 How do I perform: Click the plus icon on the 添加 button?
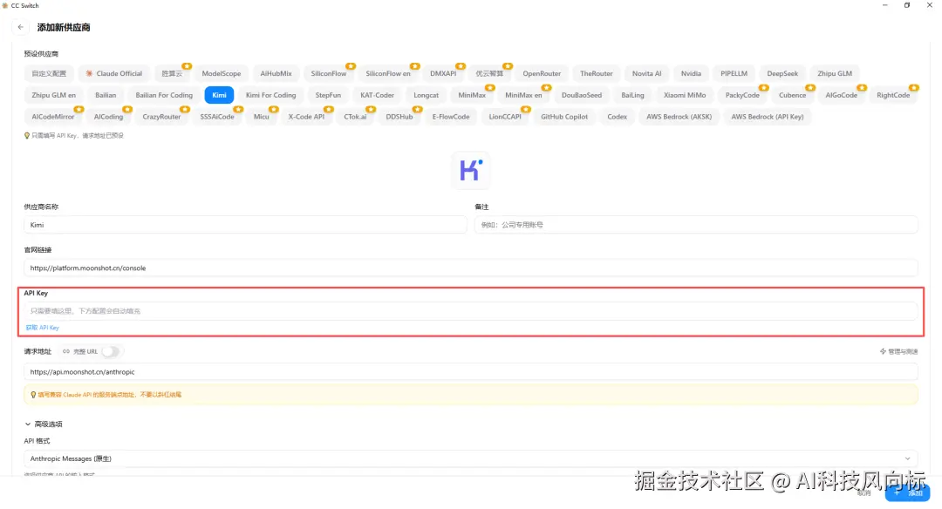[x=897, y=492]
